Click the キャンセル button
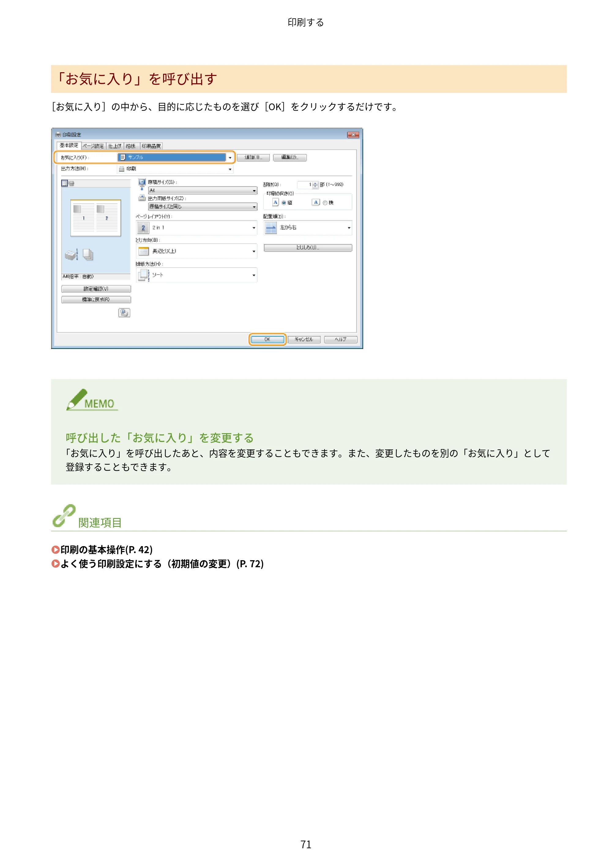 click(304, 339)
